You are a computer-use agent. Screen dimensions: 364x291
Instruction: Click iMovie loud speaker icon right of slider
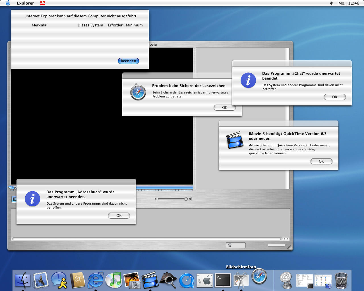(x=191, y=199)
